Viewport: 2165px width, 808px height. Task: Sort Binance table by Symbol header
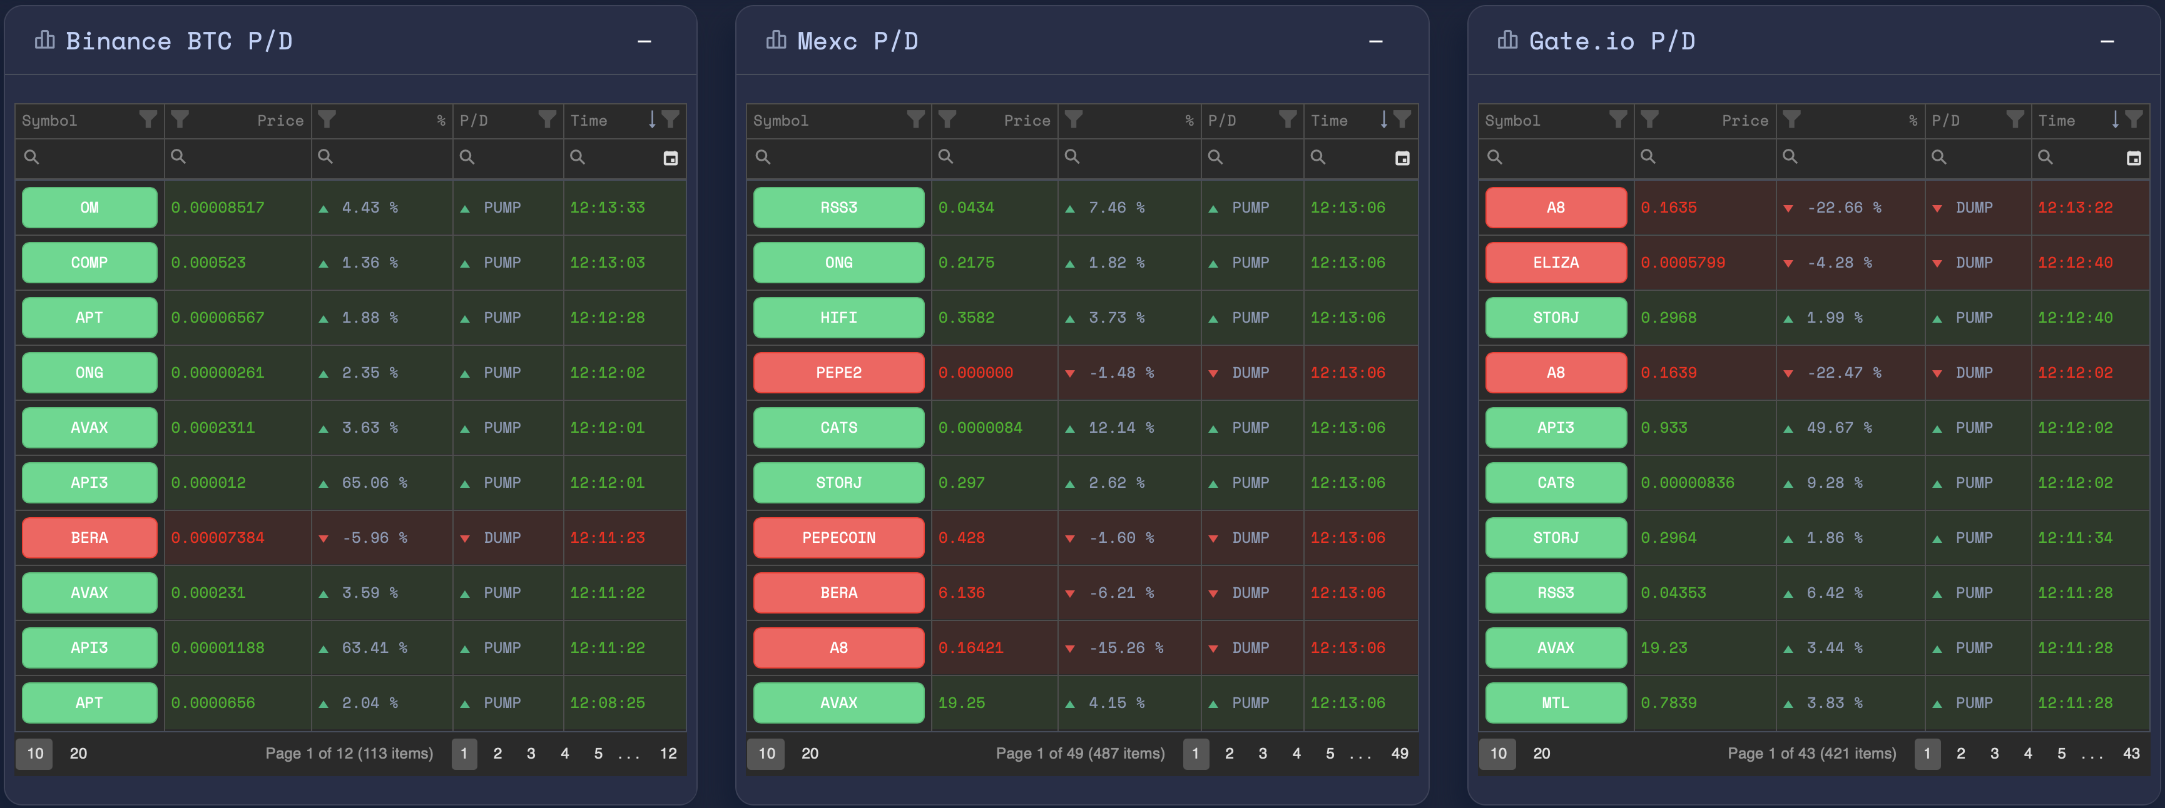pos(49,121)
